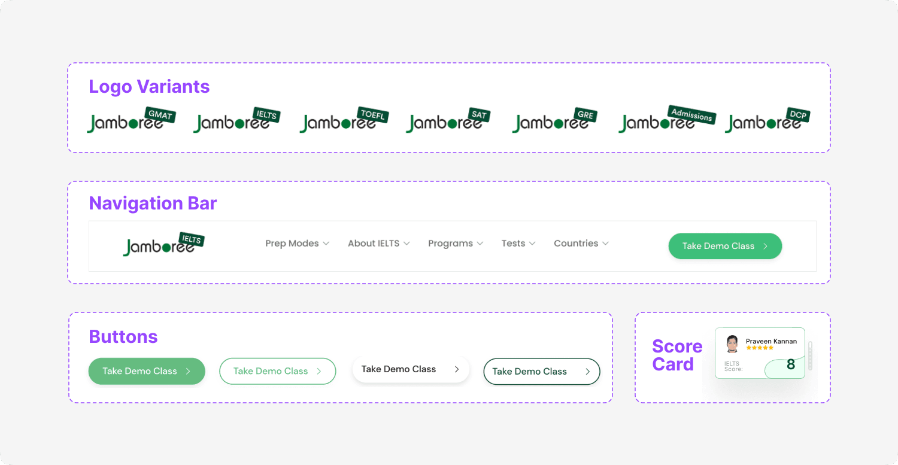The height and width of the screenshot is (465, 898).
Task: Click the IELTS Score label on the card
Action: (733, 366)
